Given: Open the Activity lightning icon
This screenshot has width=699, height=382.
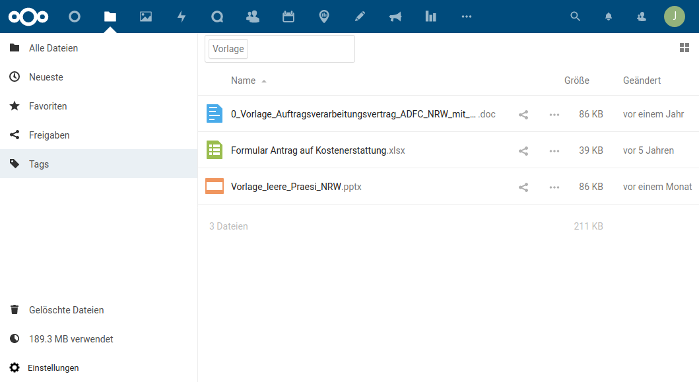Looking at the screenshot, I should coord(182,16).
